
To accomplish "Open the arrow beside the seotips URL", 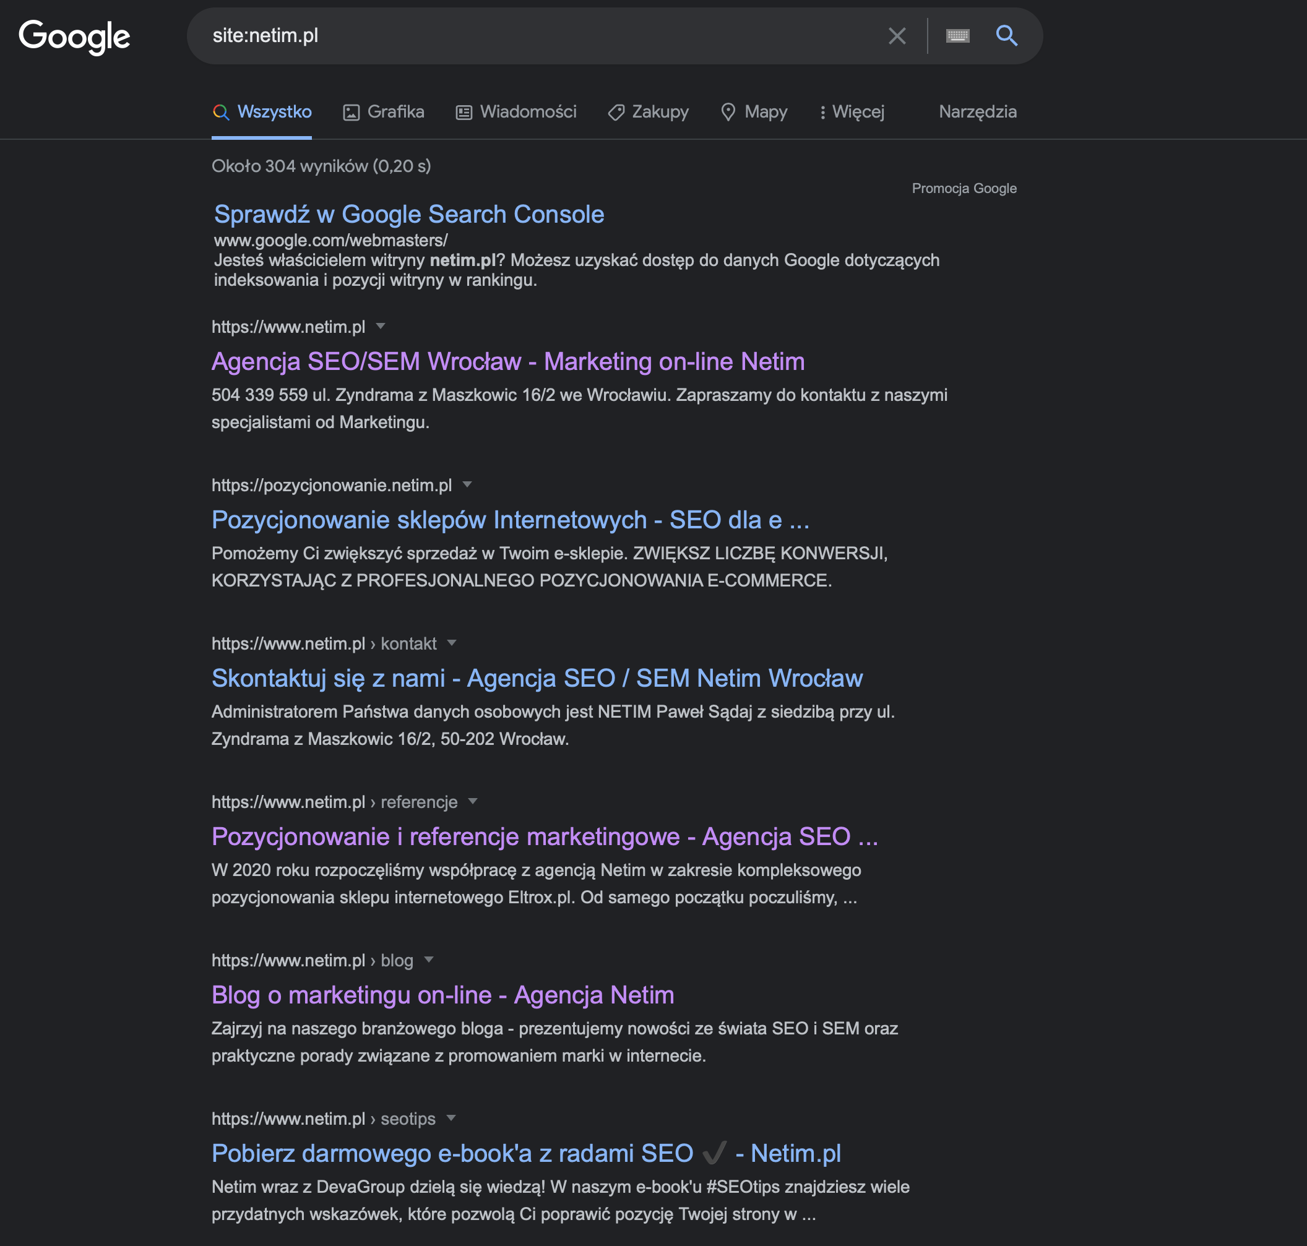I will tap(451, 1118).
